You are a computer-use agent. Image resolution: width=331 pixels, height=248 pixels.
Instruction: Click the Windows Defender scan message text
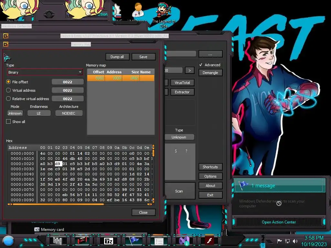click(x=272, y=203)
